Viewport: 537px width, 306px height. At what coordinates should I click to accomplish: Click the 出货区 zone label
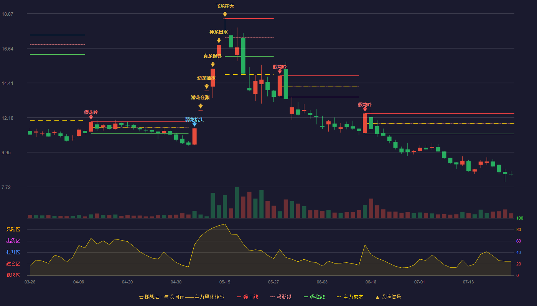tap(13, 241)
